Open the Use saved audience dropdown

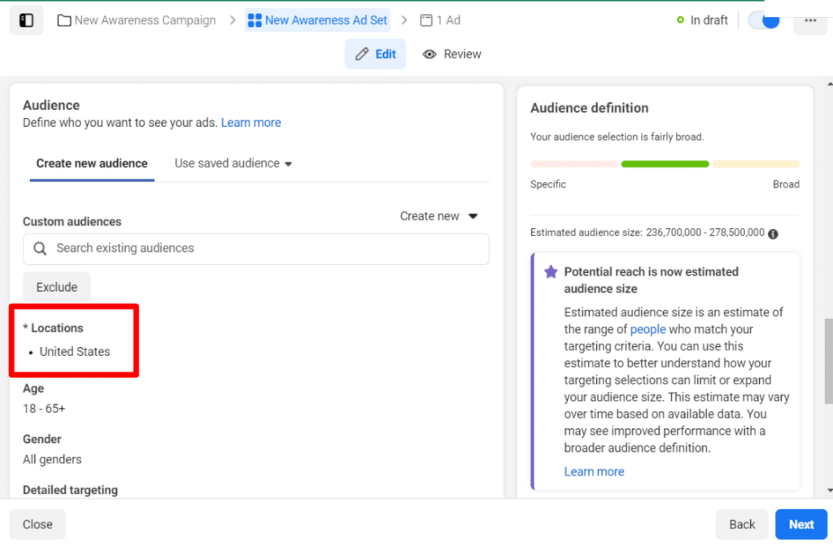[x=233, y=163]
